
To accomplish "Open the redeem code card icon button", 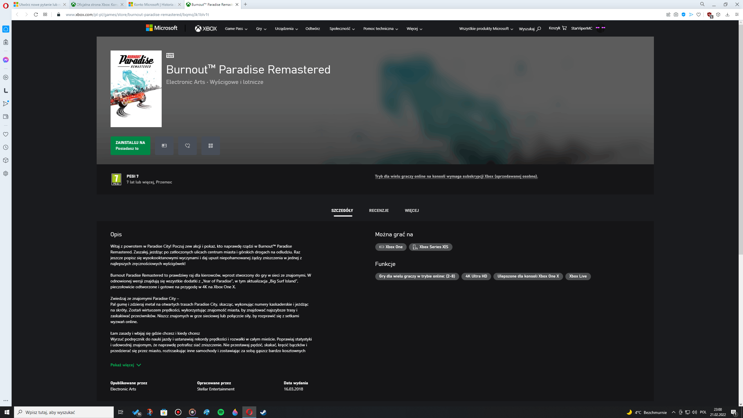I will 164,146.
